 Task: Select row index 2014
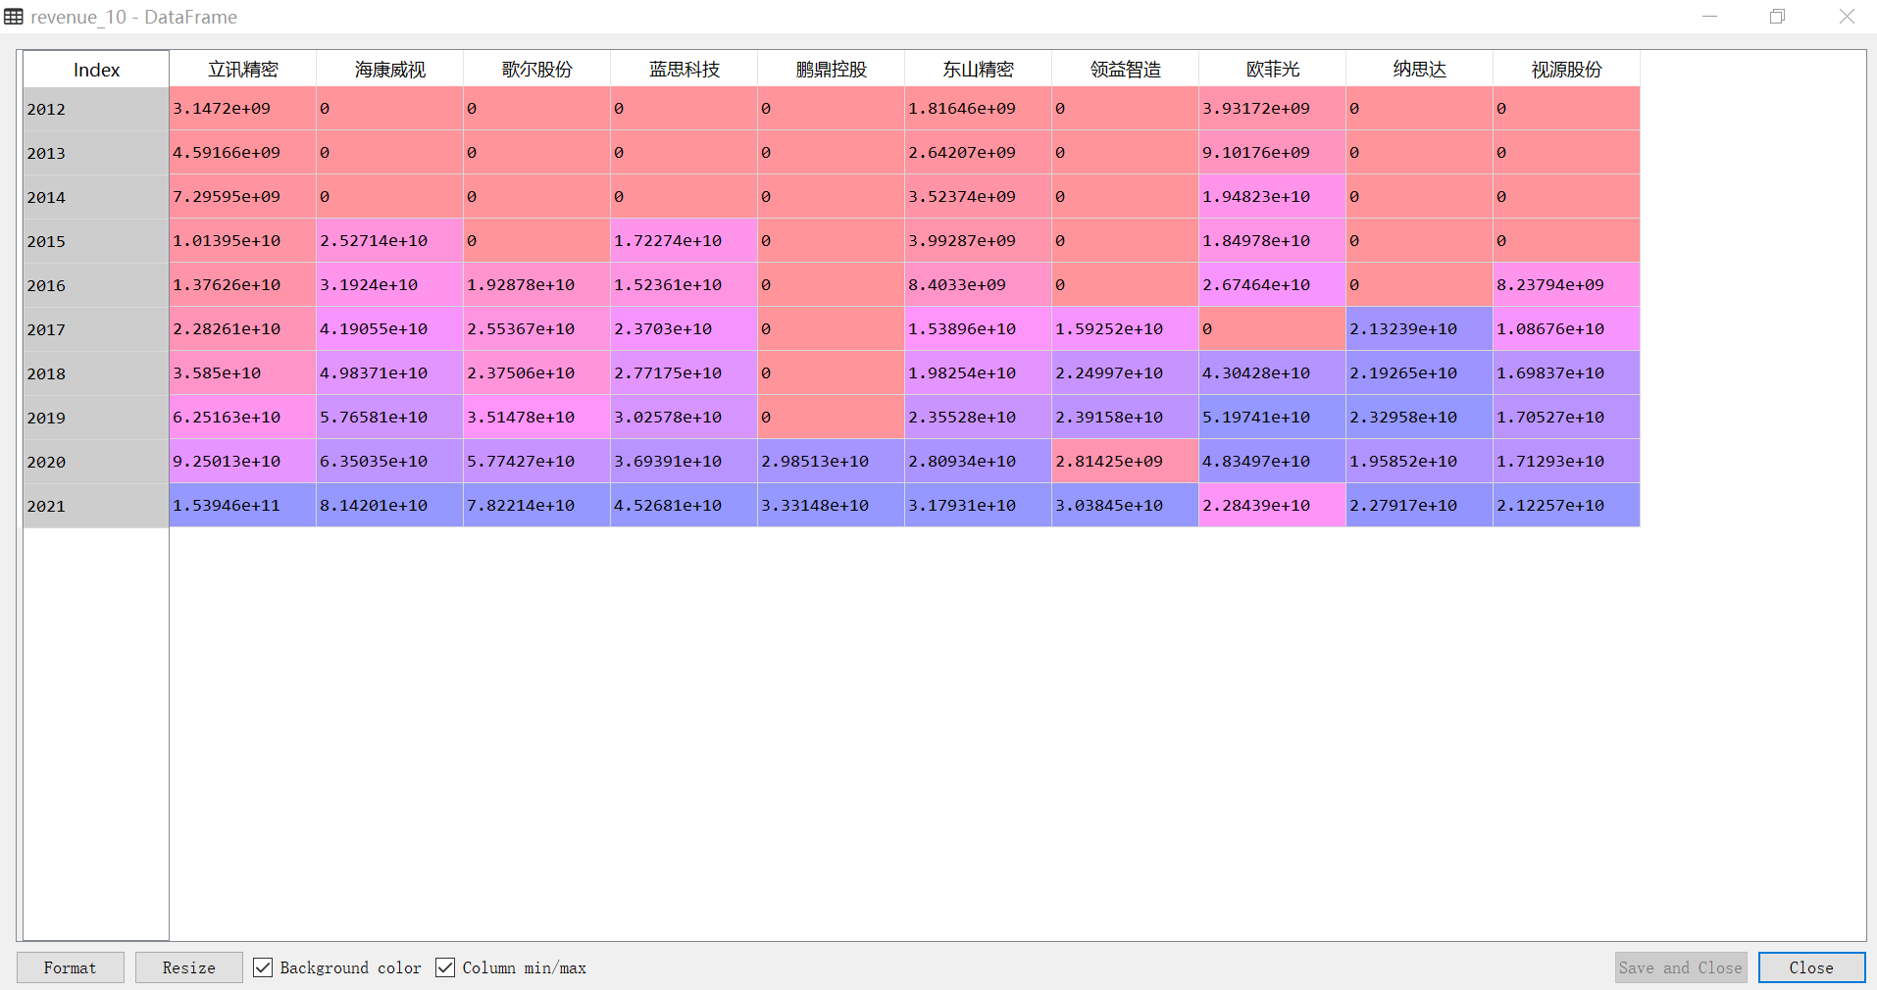(x=96, y=197)
